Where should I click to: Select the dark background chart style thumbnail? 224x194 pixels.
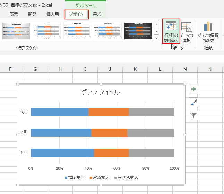(138, 31)
